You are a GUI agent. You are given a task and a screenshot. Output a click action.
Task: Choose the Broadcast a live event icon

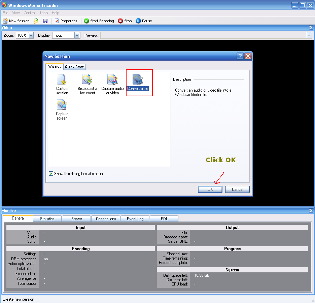pos(87,80)
